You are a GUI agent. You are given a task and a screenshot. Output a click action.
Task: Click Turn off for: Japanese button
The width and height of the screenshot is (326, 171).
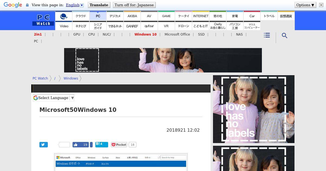(x=134, y=5)
